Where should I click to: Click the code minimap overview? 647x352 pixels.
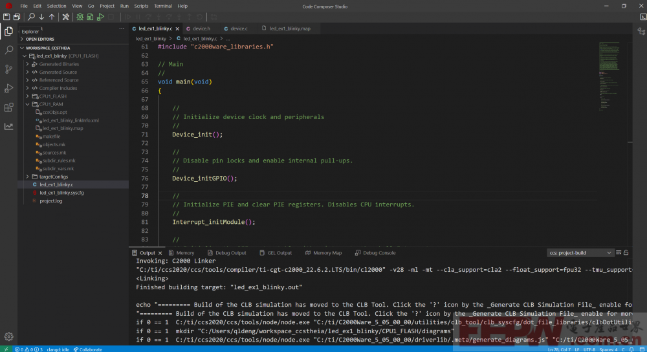tap(609, 76)
